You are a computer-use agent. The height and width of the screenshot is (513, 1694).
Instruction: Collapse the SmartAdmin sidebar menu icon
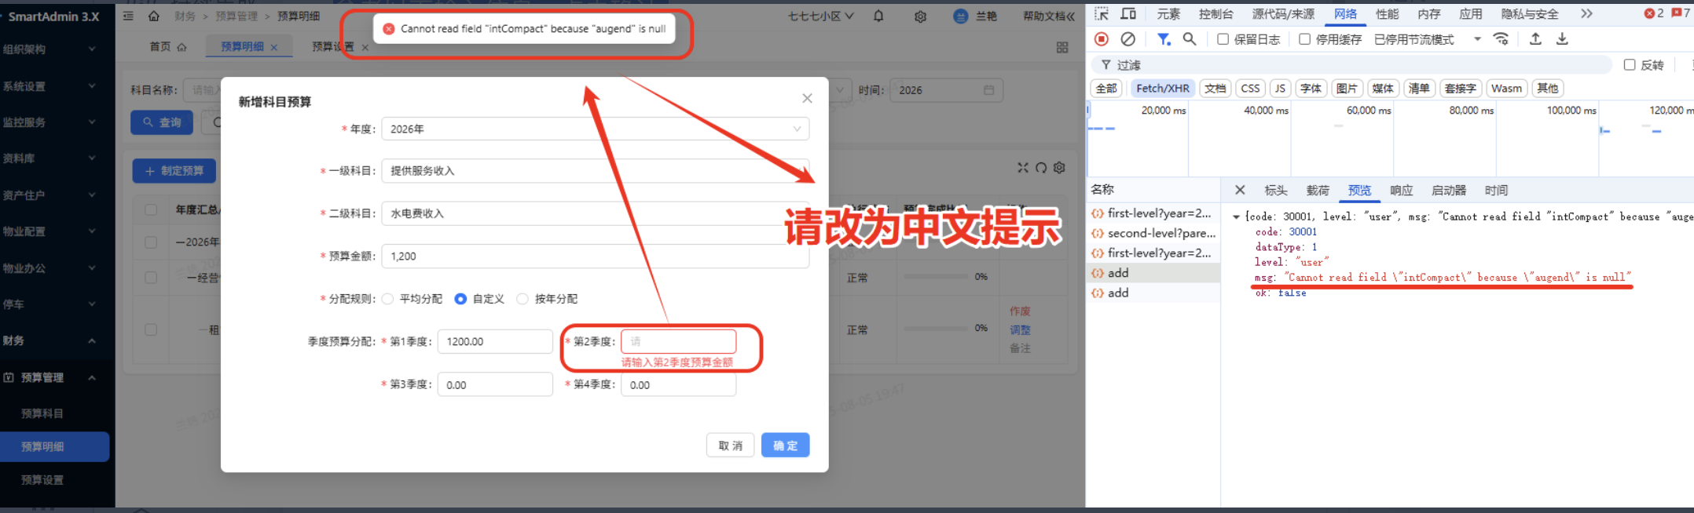(x=128, y=16)
